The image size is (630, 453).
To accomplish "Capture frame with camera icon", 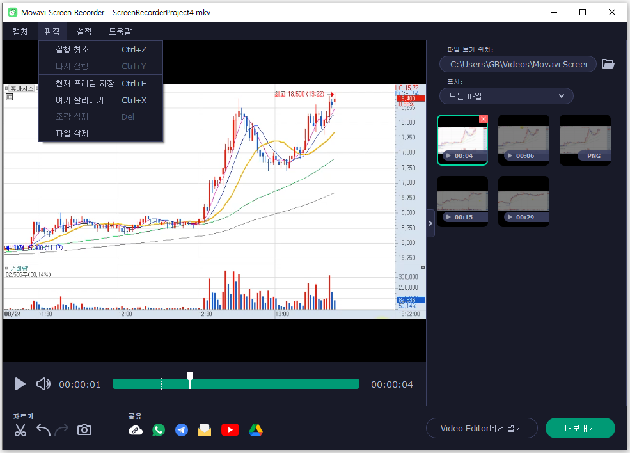I will tap(84, 430).
